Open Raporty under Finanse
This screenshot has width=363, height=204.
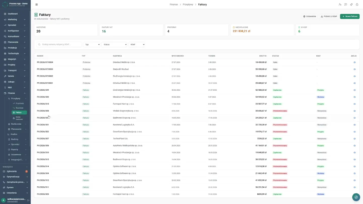17,149
